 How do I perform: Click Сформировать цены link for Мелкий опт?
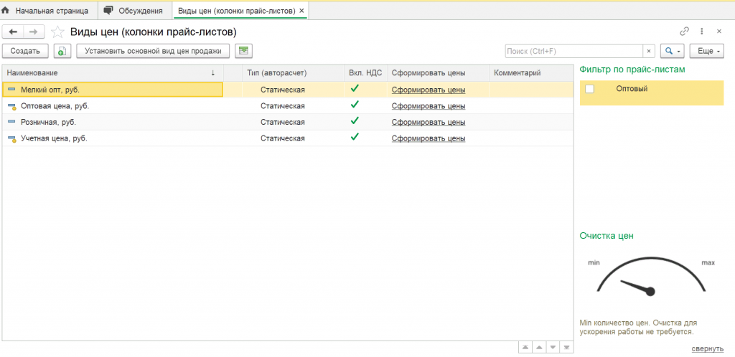[x=429, y=90]
